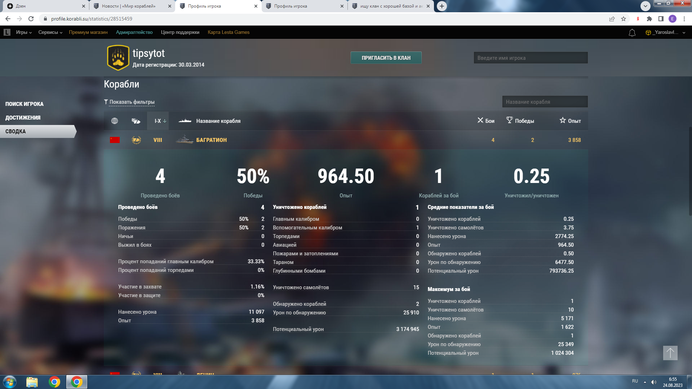Open Премиум магазин link
Screen dimensions: 692x389
pos(88,32)
